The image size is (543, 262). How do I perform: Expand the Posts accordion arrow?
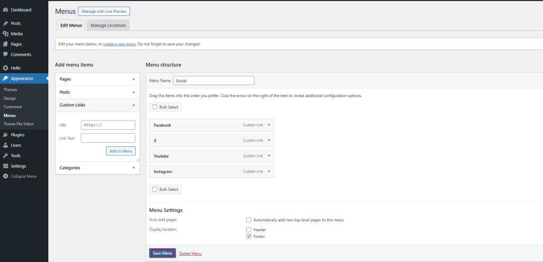(134, 92)
